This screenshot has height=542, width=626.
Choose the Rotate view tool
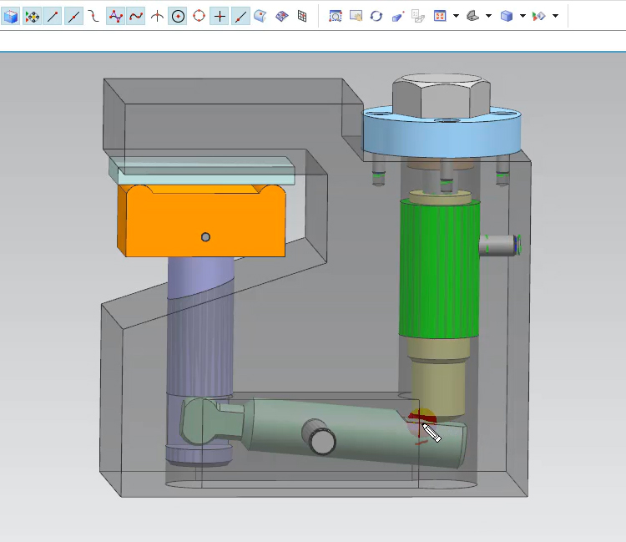coord(376,16)
